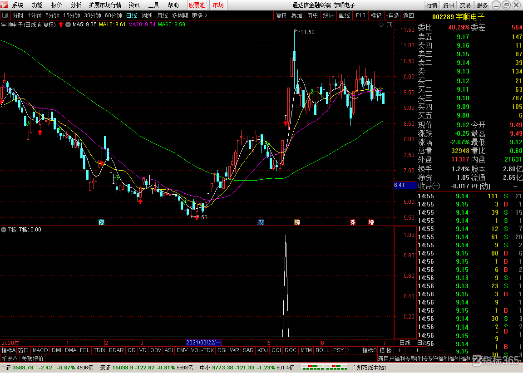Switch to 60分钟 period
Viewport: 523px width, 373px height.
pos(113,15)
